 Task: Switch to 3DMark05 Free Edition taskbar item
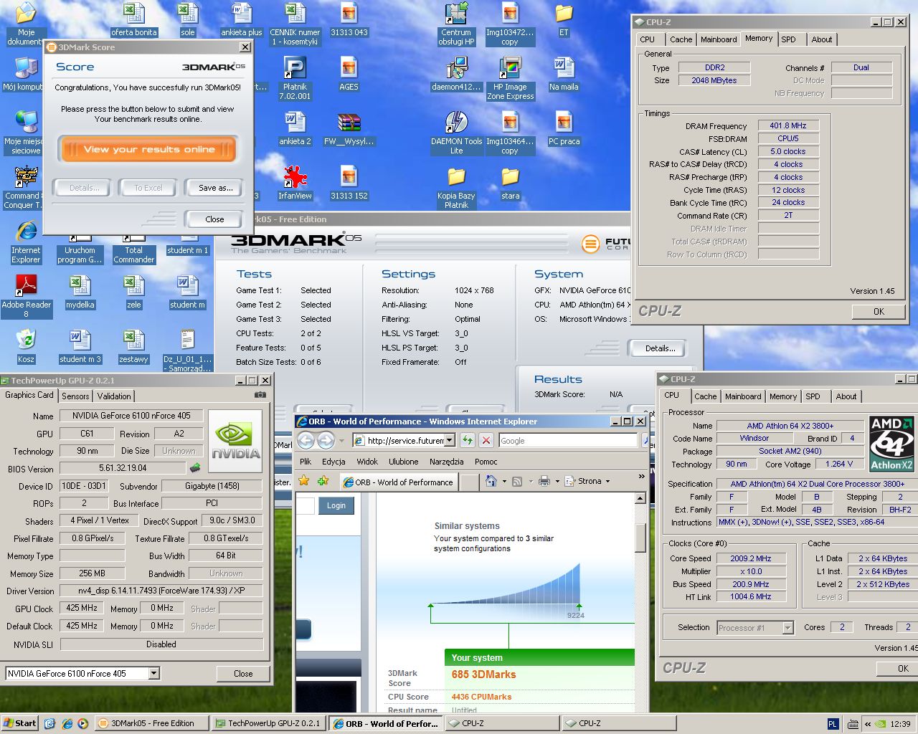pyautogui.click(x=152, y=723)
